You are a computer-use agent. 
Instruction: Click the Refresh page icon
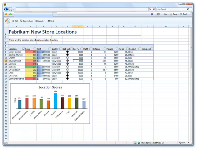pyautogui.click(x=150, y=9)
